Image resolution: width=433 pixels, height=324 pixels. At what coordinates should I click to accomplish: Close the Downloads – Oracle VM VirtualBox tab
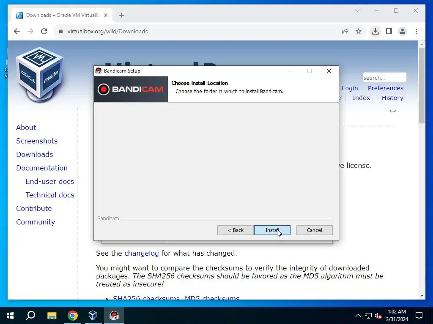pyautogui.click(x=105, y=15)
